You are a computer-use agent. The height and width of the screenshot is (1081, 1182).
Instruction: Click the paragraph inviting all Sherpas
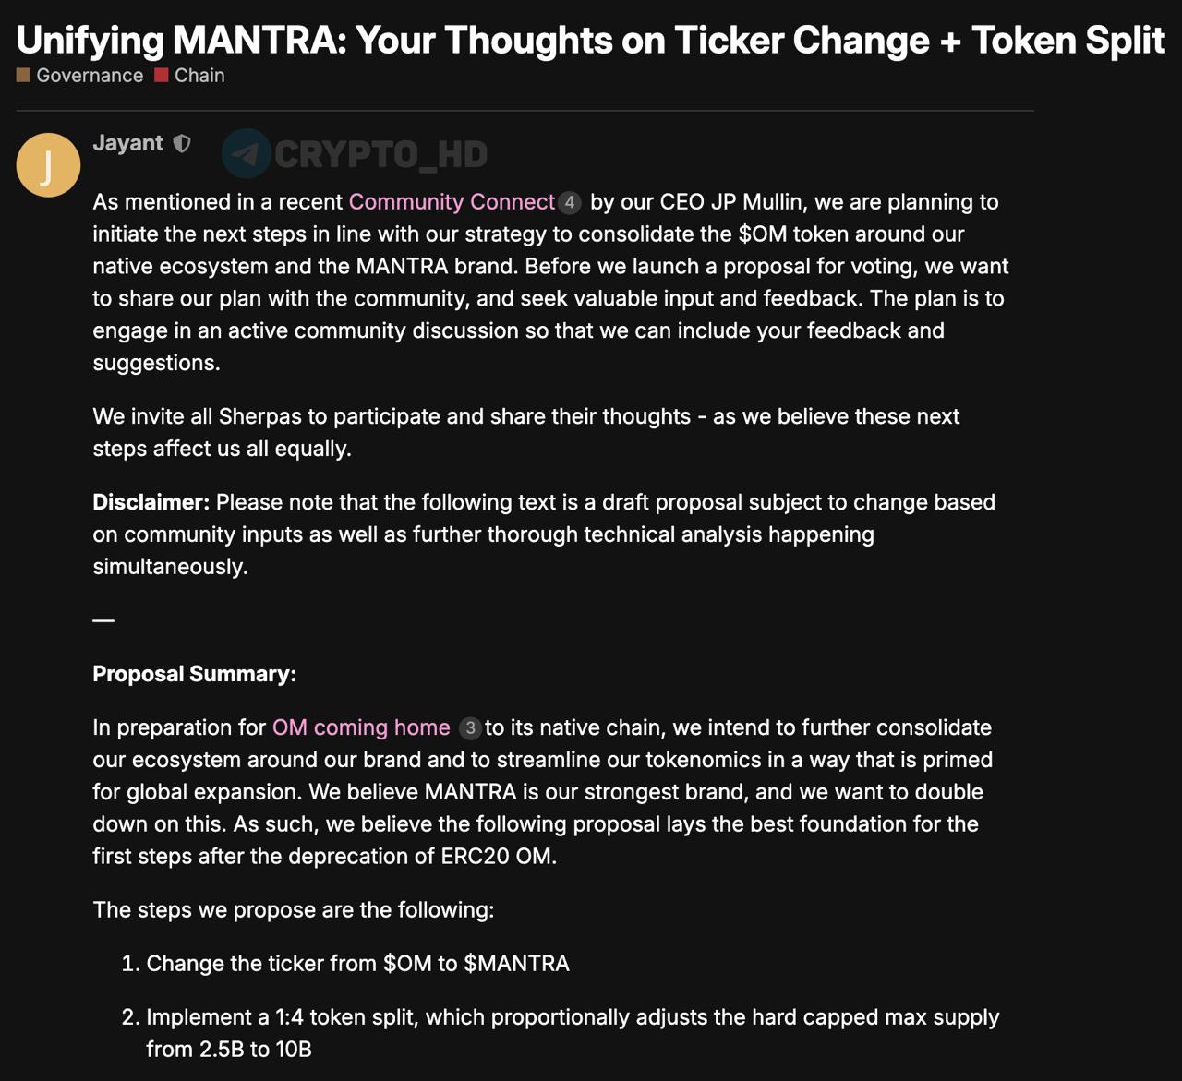(525, 432)
